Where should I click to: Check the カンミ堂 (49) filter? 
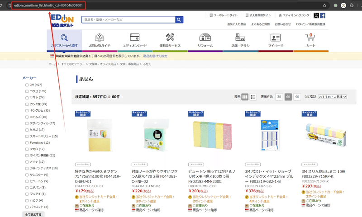tap(27, 104)
